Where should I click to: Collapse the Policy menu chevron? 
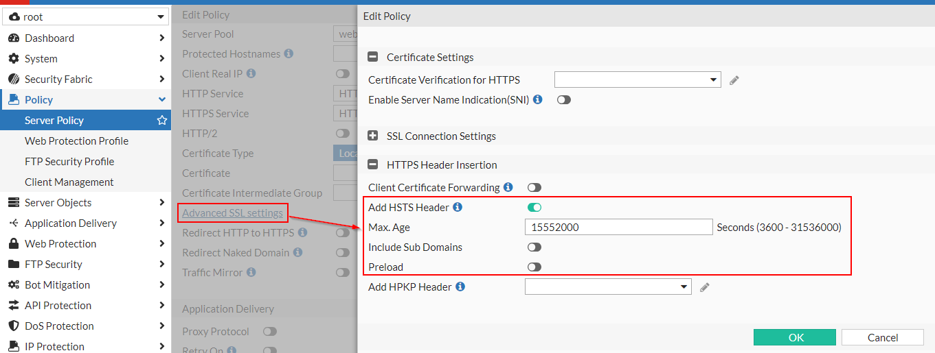(162, 100)
